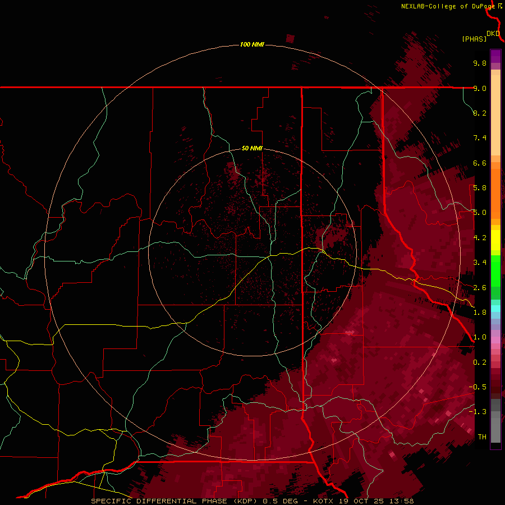
Task: Click the 5.8 value on the color scale
Action: (480, 188)
